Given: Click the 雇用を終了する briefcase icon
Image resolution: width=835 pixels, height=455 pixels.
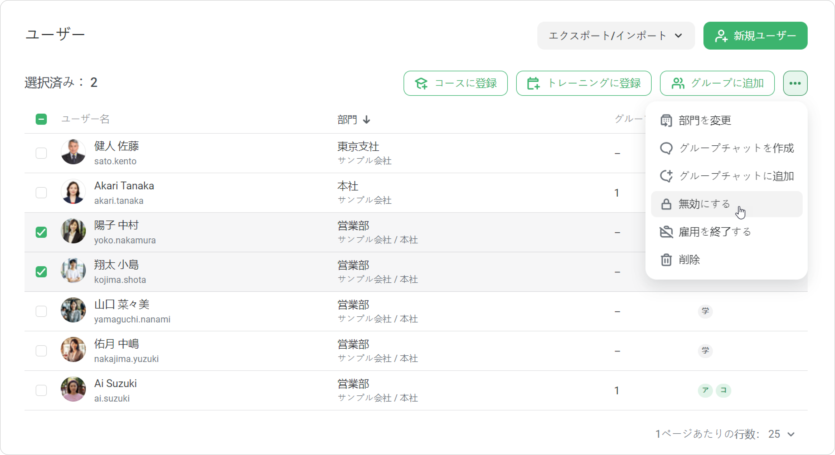Looking at the screenshot, I should pos(666,232).
